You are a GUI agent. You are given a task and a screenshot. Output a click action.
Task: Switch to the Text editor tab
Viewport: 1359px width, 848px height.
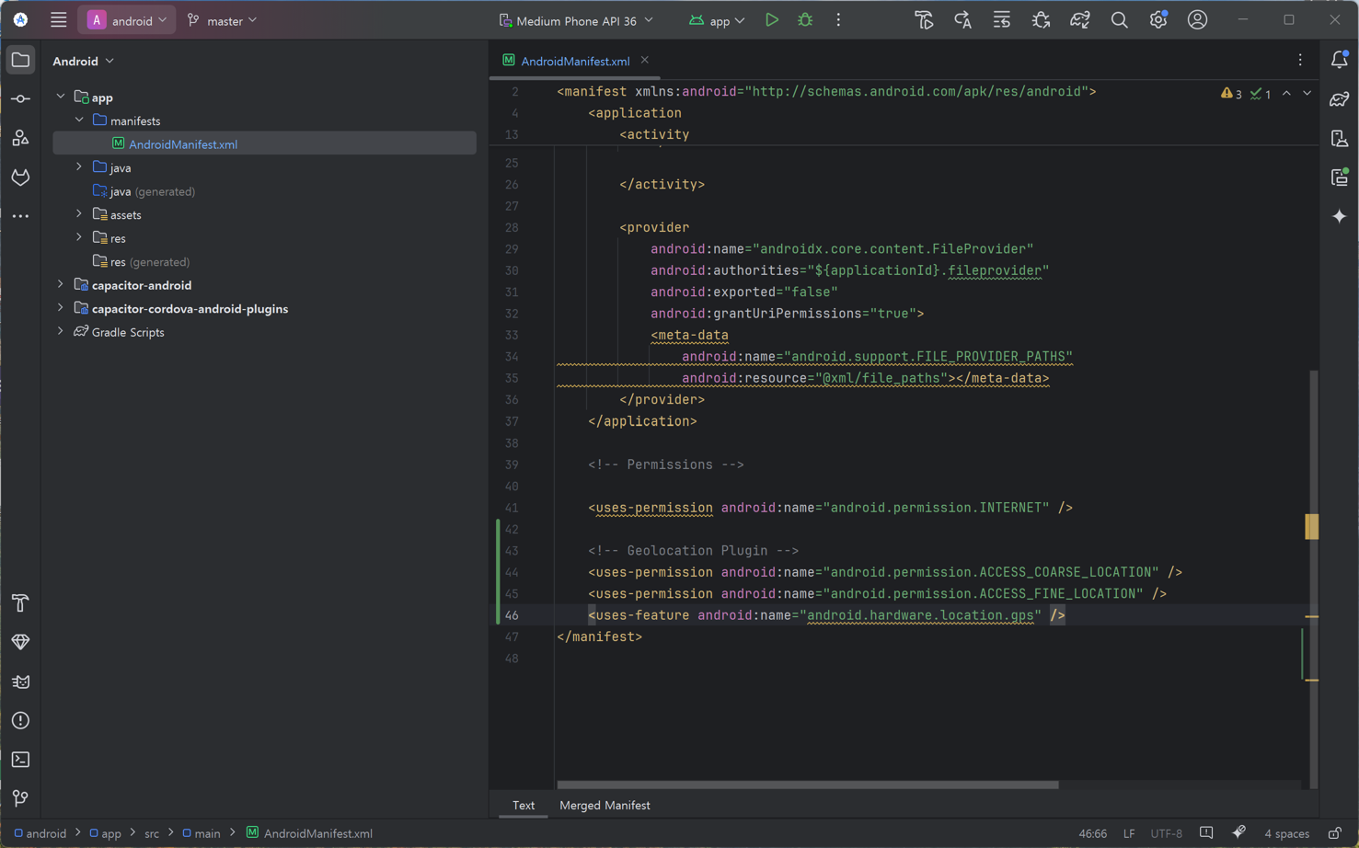pos(524,805)
